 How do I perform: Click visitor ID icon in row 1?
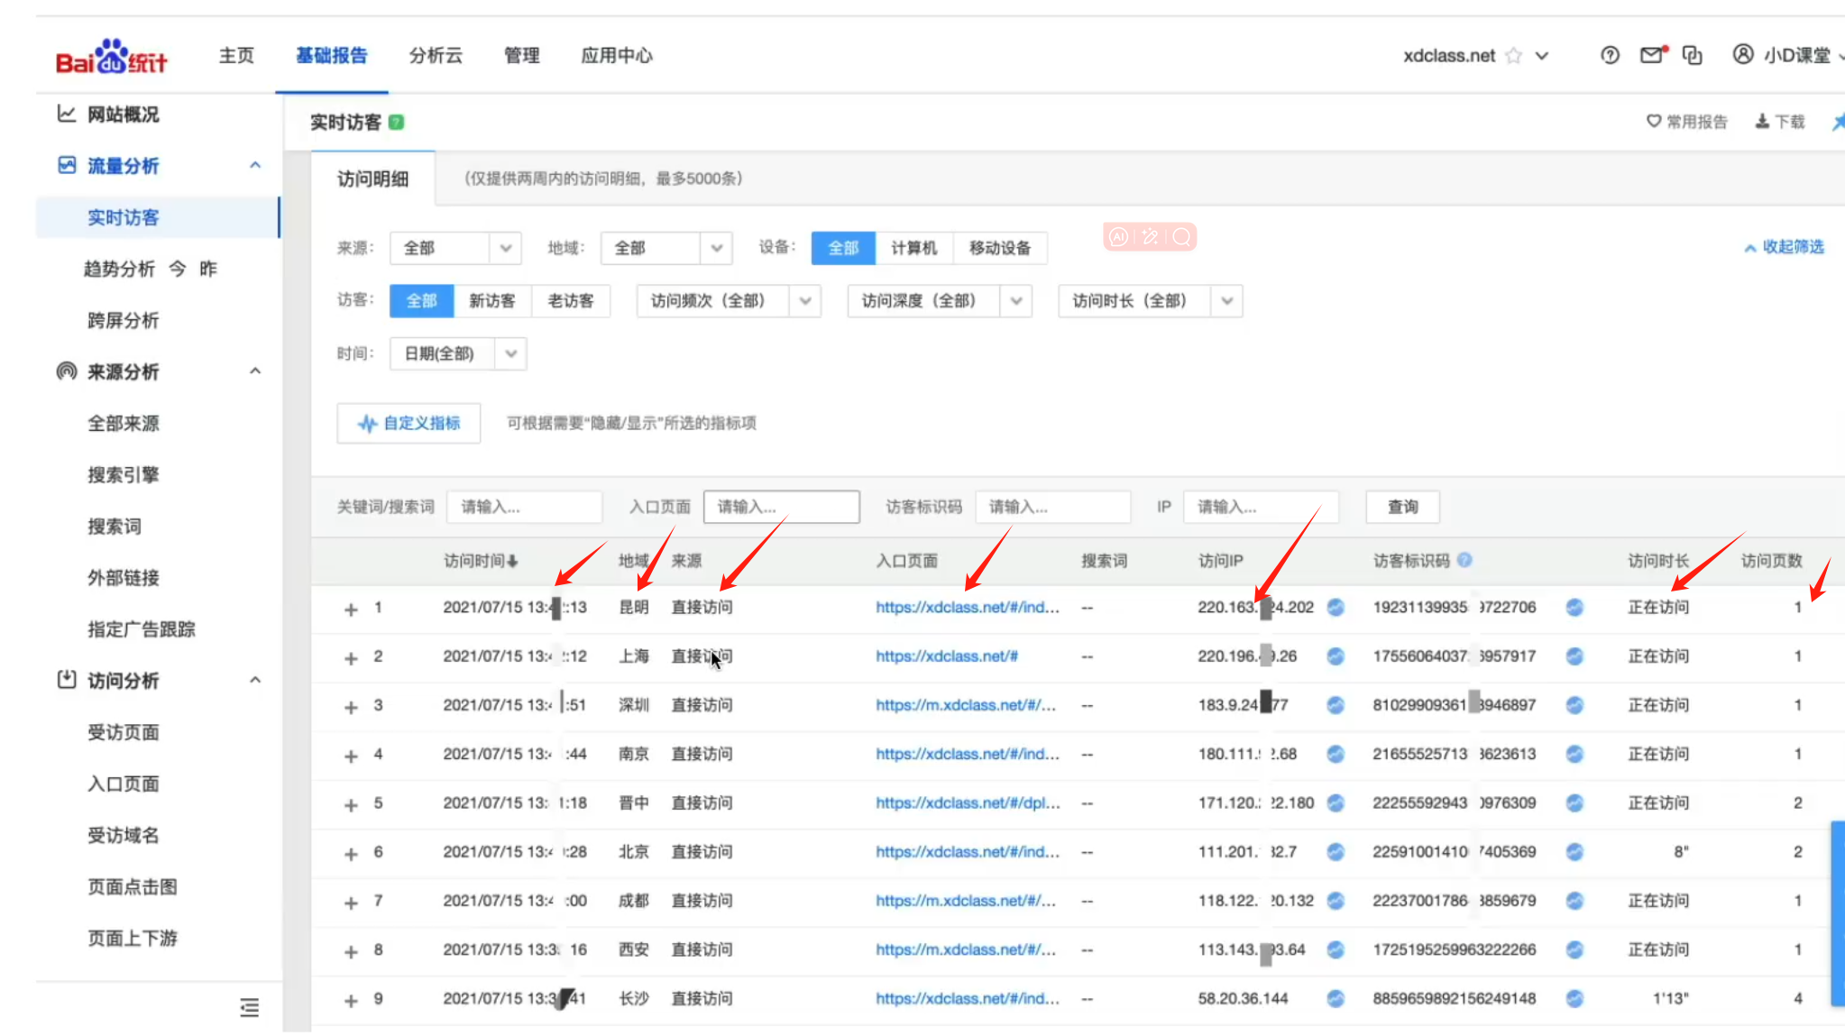1574,608
